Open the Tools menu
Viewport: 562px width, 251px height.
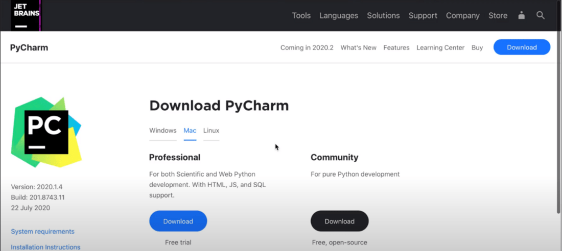(x=301, y=16)
